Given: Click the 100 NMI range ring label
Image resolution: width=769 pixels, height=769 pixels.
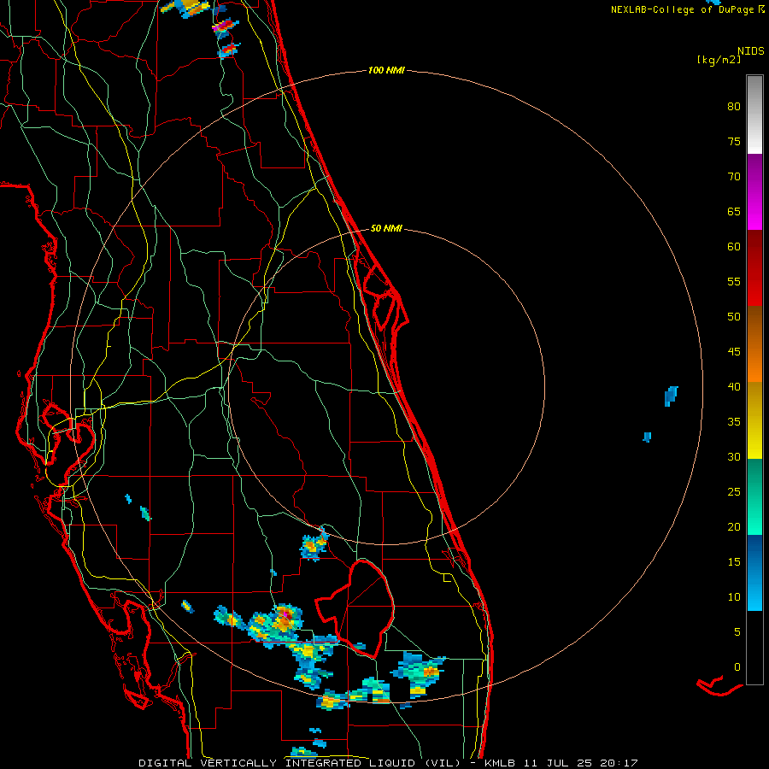Looking at the screenshot, I should [x=386, y=70].
